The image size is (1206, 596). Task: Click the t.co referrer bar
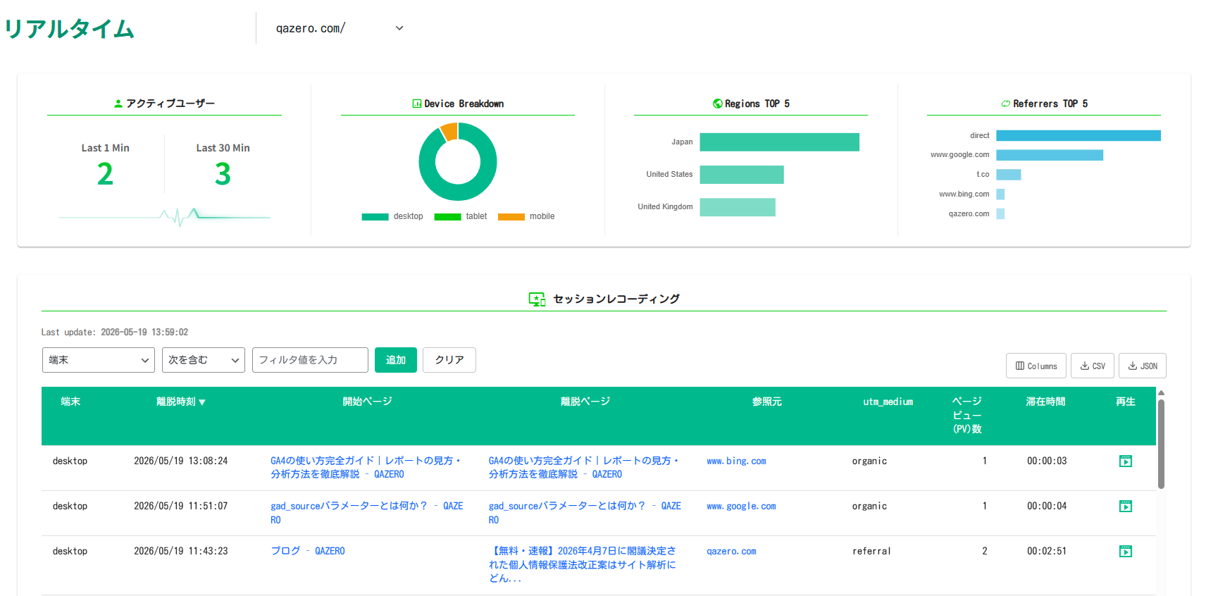(x=1009, y=175)
